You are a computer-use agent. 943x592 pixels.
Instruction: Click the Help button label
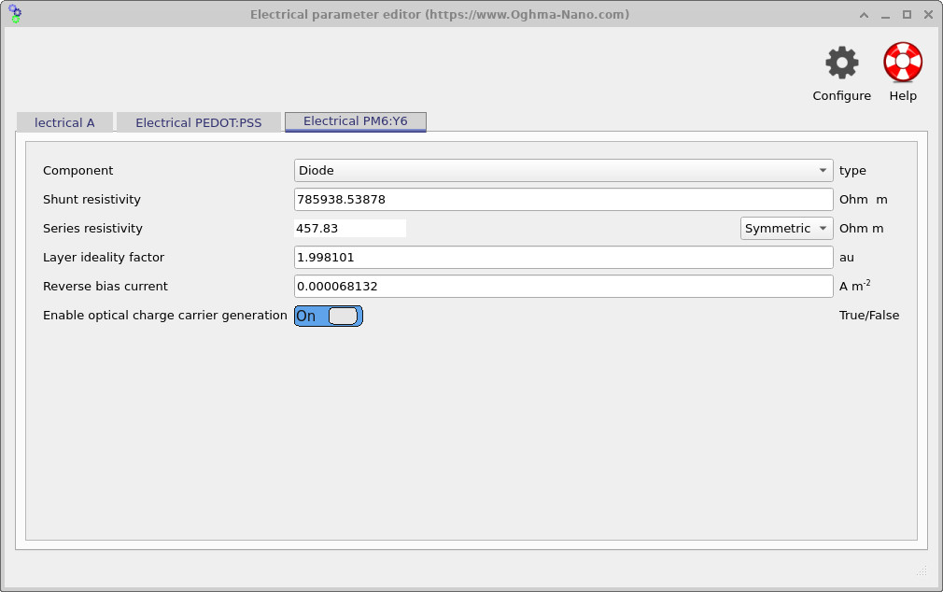click(x=902, y=95)
